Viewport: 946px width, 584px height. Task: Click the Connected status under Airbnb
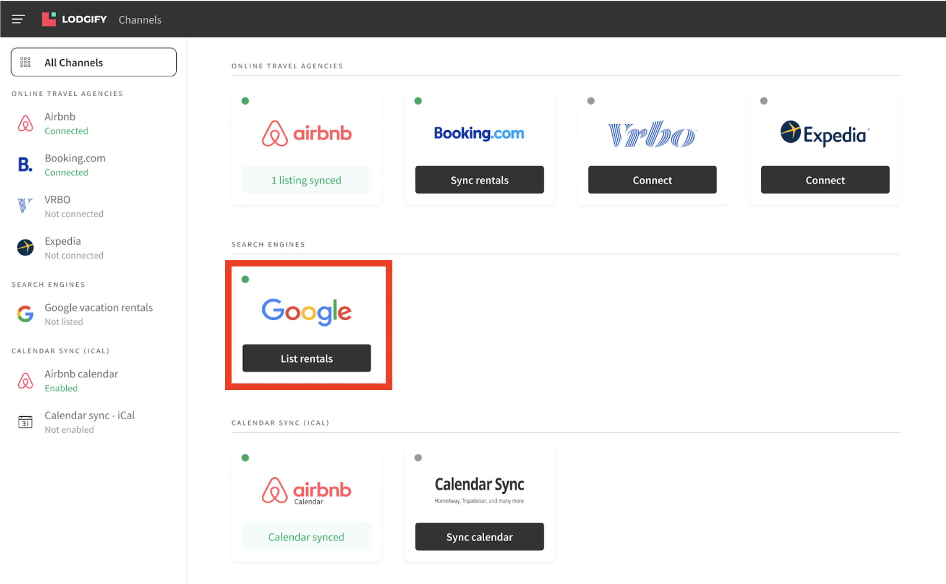66,131
